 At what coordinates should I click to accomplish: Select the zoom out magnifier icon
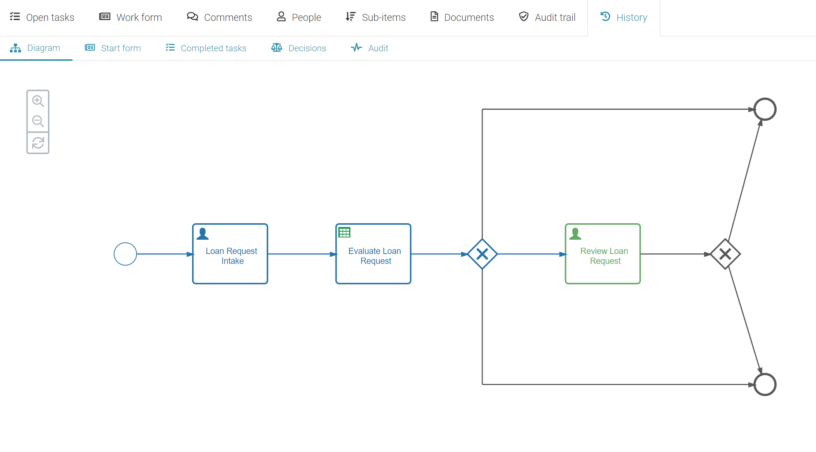38,121
